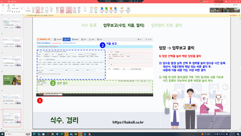Collapse the ribbon with the arrow
Viewport: 241px width, 136px height.
pyautogui.click(x=239, y=5)
